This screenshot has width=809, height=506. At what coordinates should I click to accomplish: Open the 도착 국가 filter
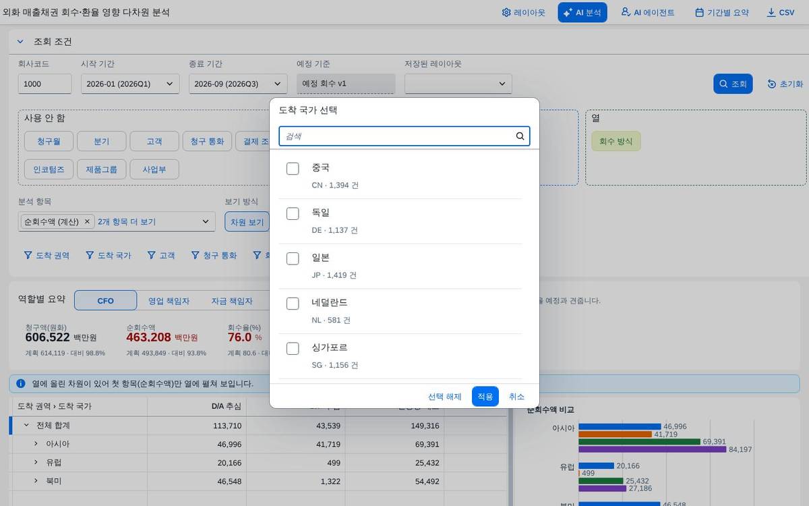[109, 256]
